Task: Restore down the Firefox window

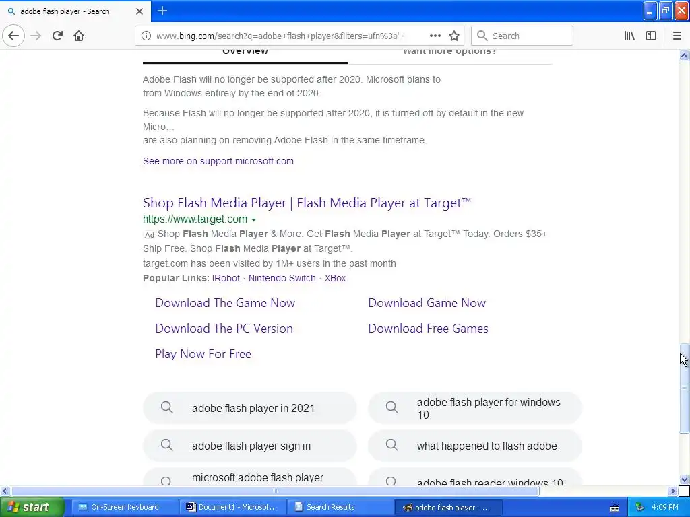Action: point(666,11)
